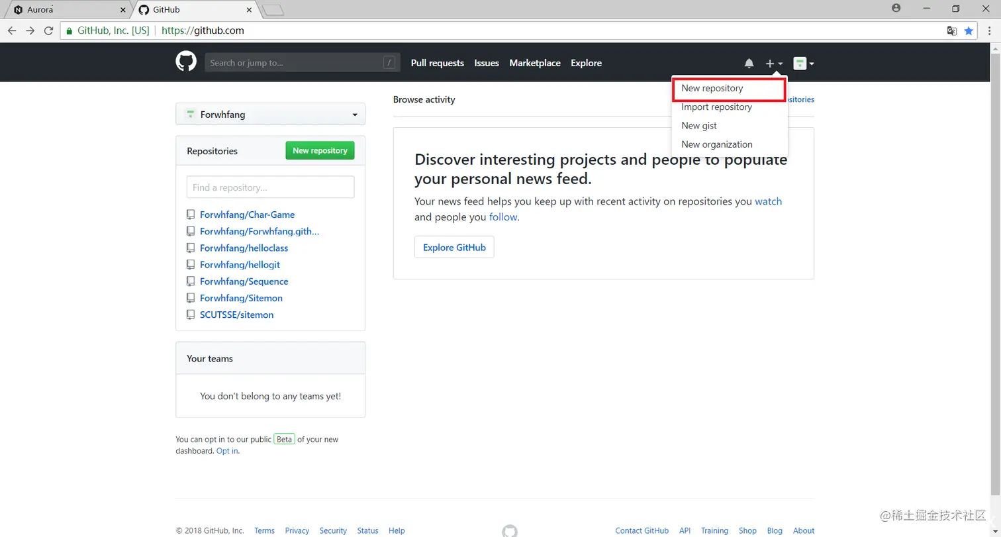Viewport: 1001px width, 537px height.
Task: Open the API footer link
Action: coord(685,530)
